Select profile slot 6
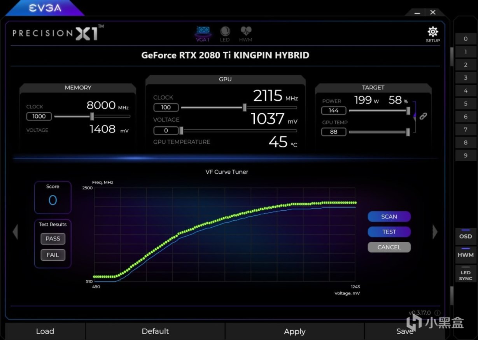 [x=466, y=117]
